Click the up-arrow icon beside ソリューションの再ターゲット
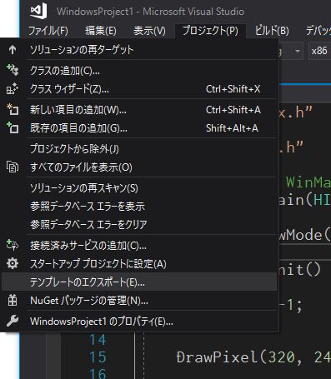This screenshot has width=331, height=379. pyautogui.click(x=13, y=50)
